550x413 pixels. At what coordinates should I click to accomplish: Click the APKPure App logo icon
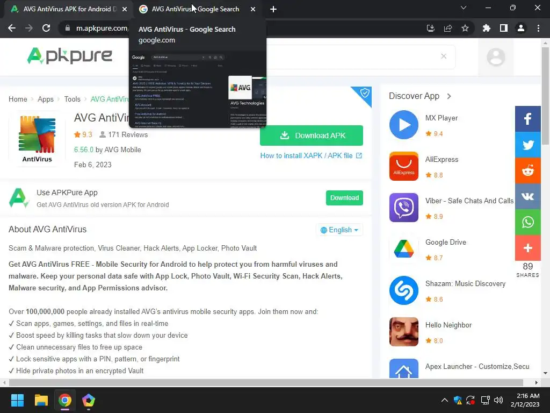19,198
